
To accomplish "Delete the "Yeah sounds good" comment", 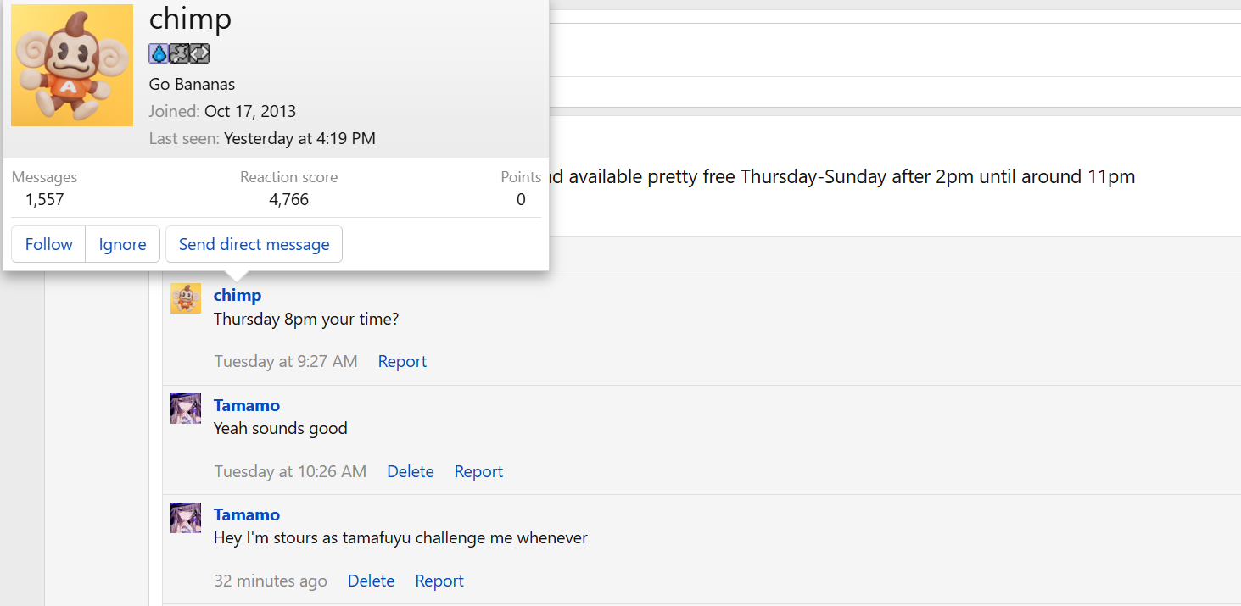I will pyautogui.click(x=410, y=471).
